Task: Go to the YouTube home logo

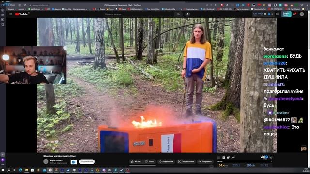Action: click(x=21, y=14)
